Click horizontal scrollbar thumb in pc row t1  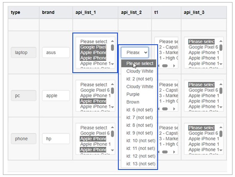point(165,109)
